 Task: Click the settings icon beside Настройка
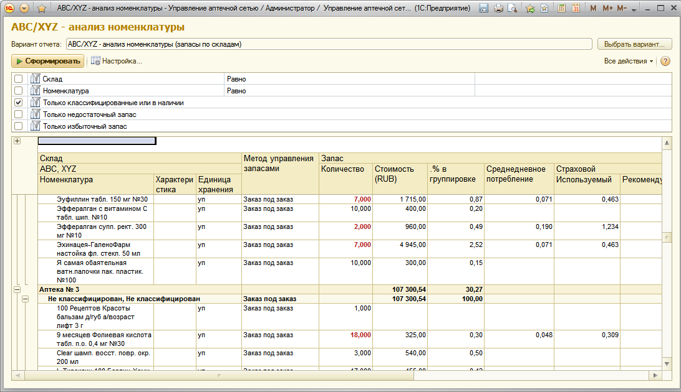[95, 61]
